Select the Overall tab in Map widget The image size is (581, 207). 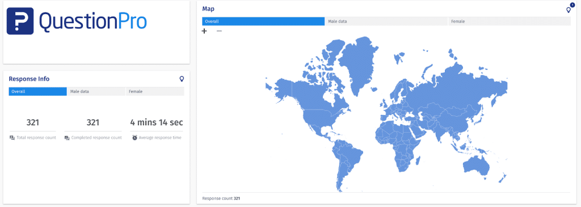click(x=263, y=22)
